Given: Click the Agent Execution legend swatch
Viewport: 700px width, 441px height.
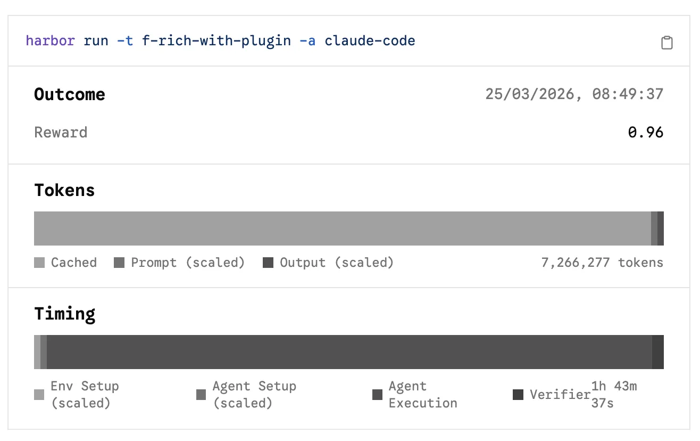Looking at the screenshot, I should pyautogui.click(x=377, y=395).
